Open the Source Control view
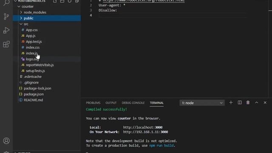 click(x=6, y=16)
